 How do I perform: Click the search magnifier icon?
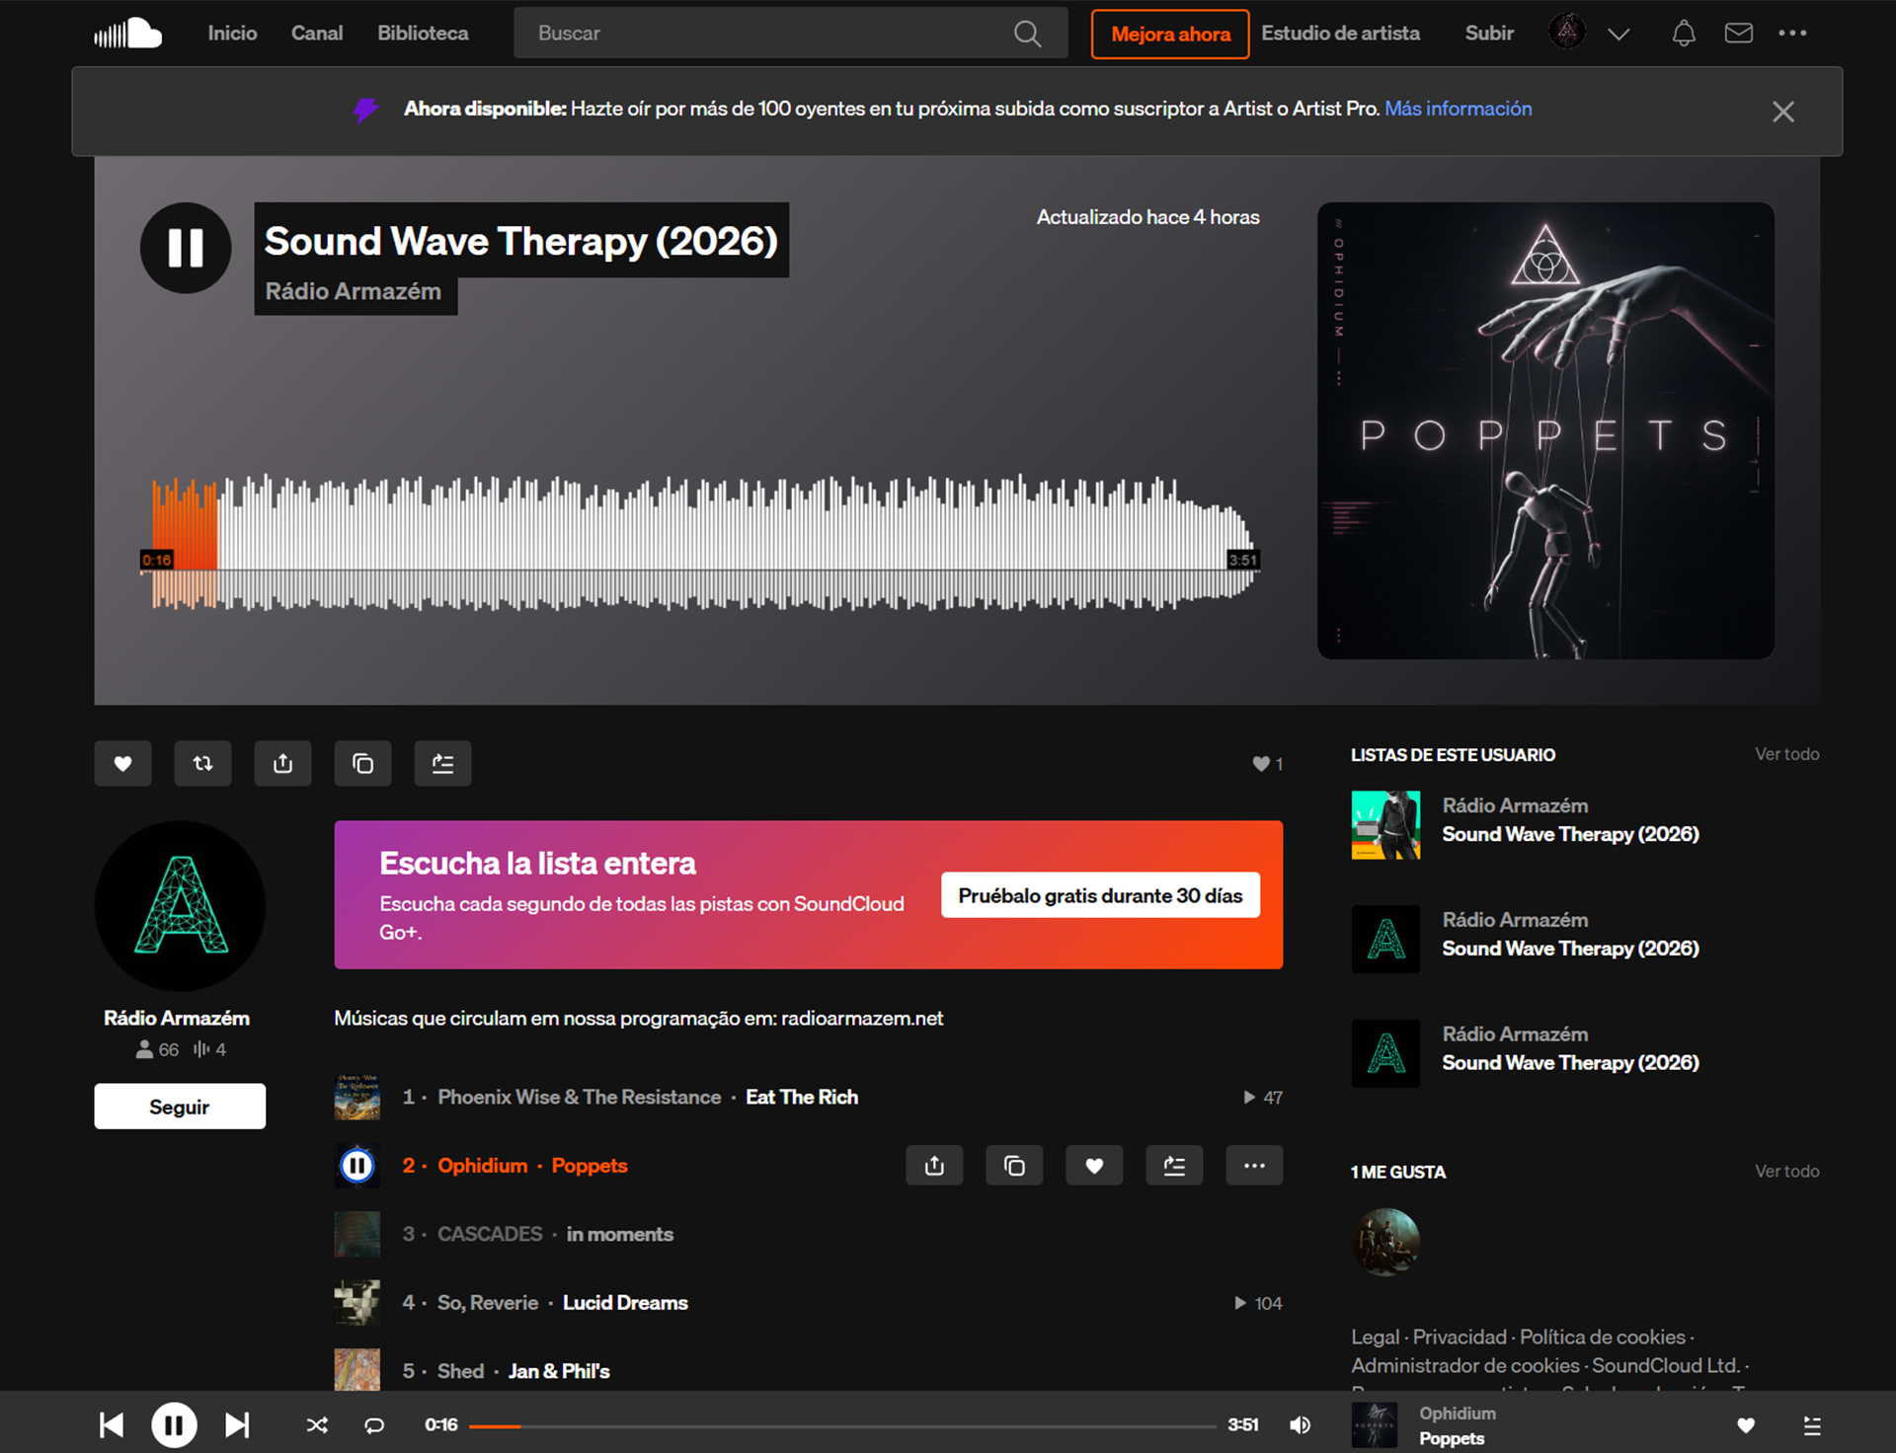click(1027, 34)
